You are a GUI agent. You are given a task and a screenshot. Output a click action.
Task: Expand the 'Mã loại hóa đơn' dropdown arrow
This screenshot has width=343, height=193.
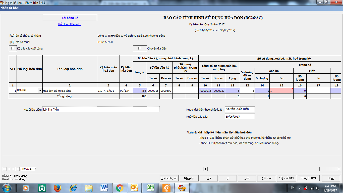point(40,91)
